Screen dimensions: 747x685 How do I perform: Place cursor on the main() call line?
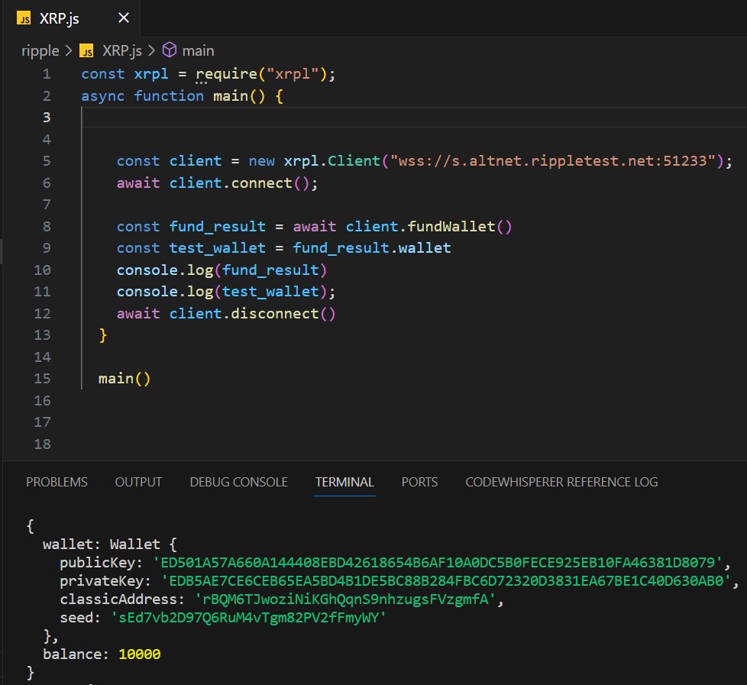click(x=123, y=377)
